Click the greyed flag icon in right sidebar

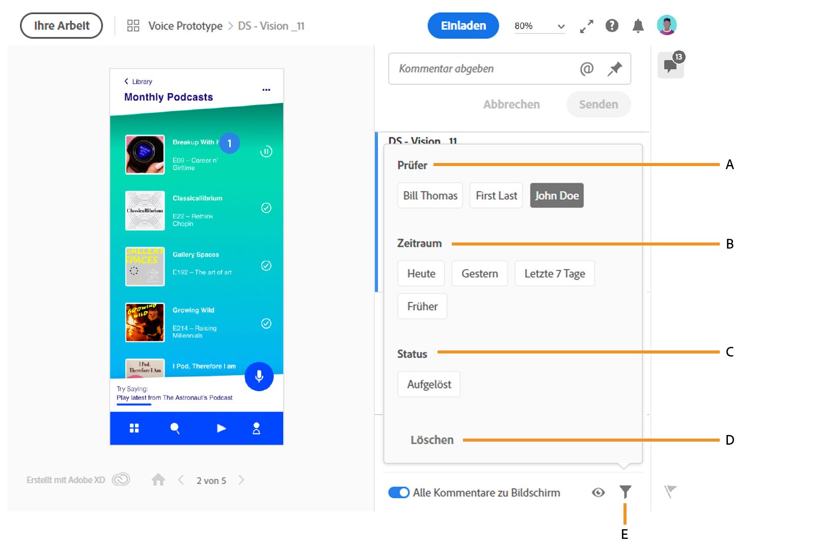(x=670, y=492)
